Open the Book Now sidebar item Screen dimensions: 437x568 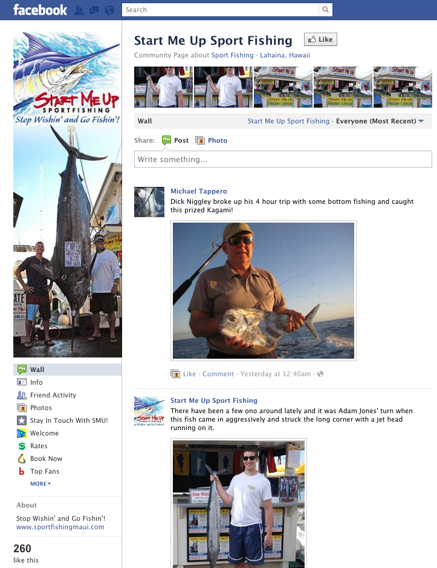coord(39,459)
